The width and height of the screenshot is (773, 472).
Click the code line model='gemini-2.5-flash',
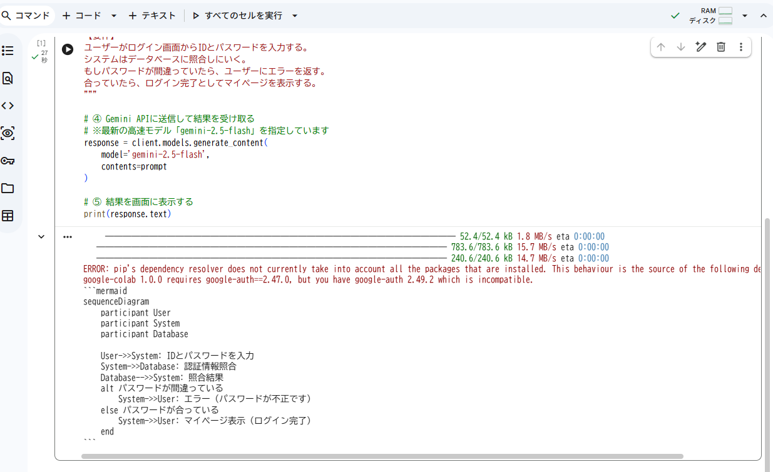(155, 154)
